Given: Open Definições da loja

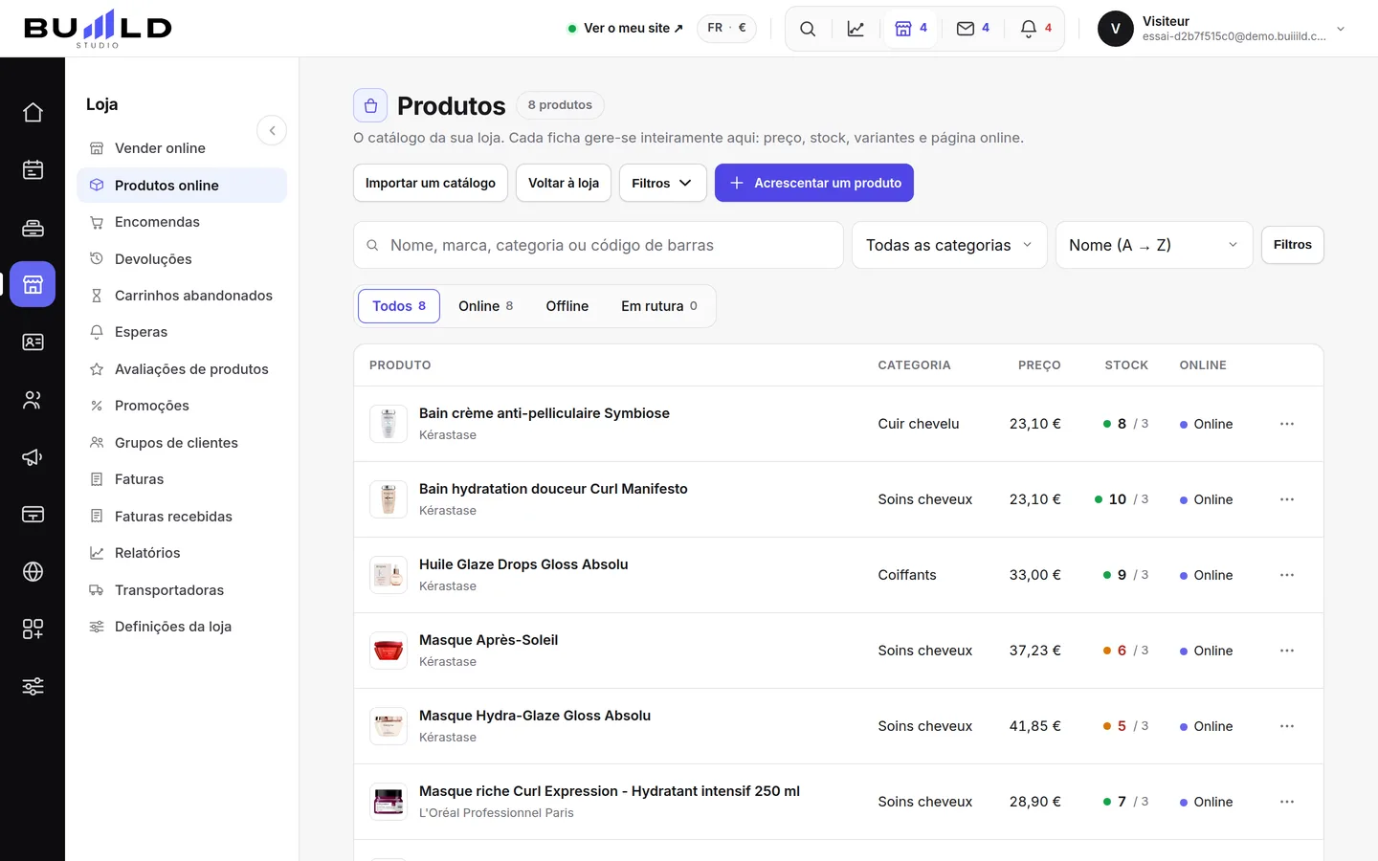Looking at the screenshot, I should (182, 627).
